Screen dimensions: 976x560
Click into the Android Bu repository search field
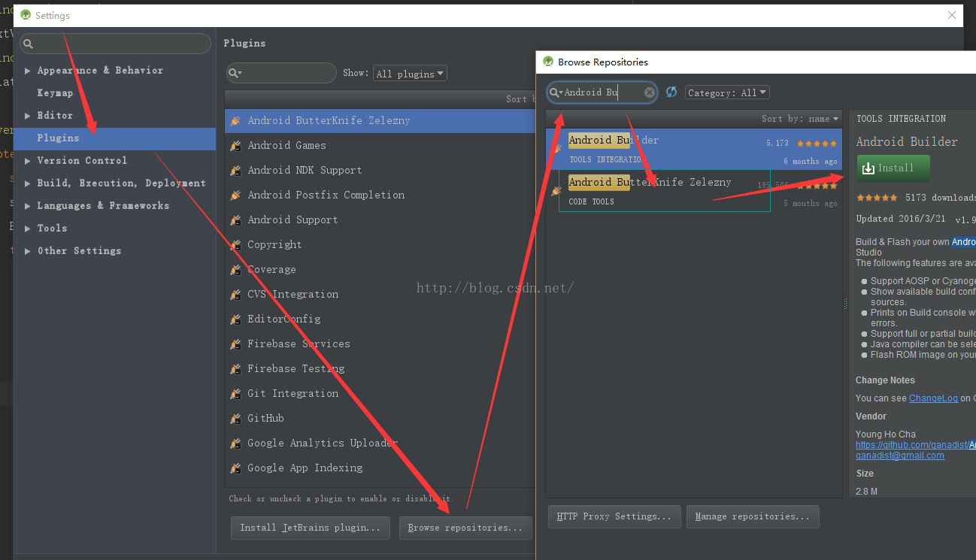(x=602, y=92)
